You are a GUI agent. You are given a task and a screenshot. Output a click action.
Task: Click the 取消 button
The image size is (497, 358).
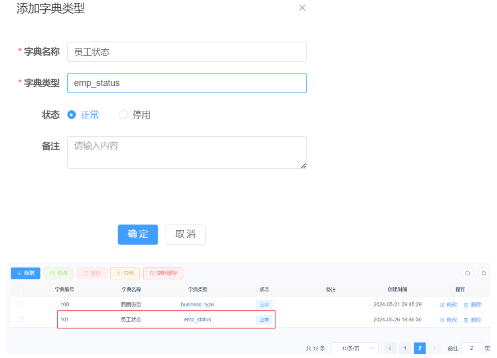pos(185,234)
